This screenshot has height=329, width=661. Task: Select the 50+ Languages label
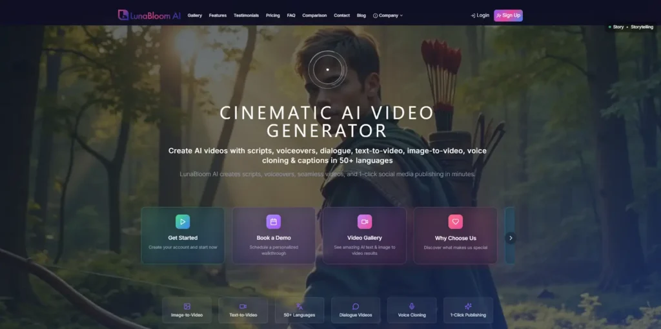pos(300,315)
